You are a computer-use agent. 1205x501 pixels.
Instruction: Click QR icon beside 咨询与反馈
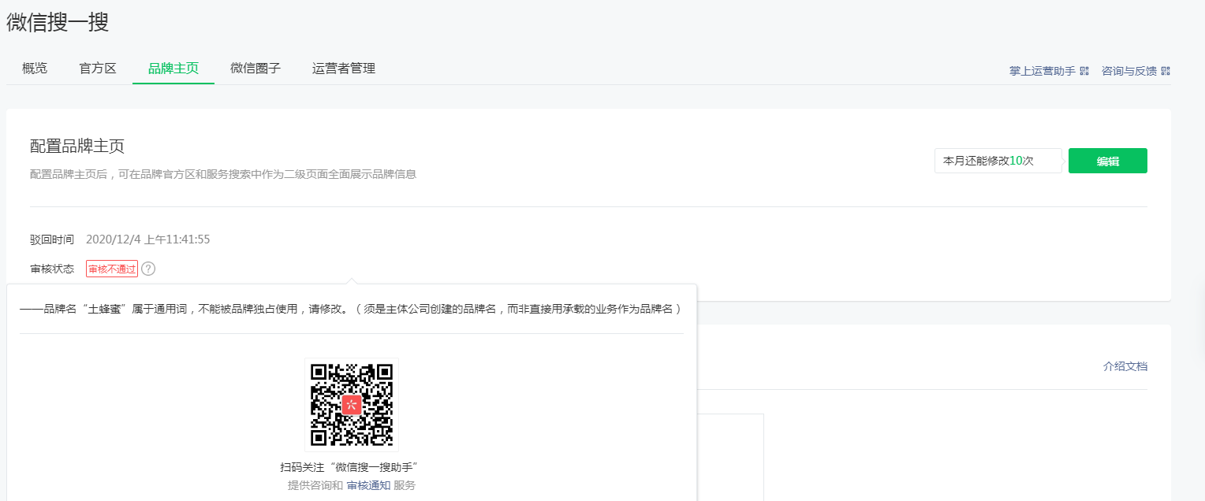1166,71
